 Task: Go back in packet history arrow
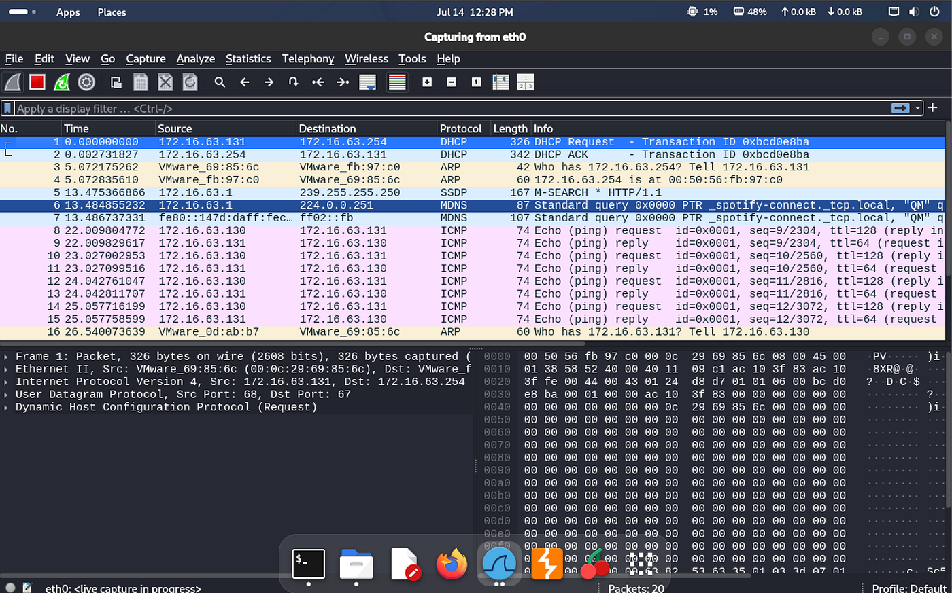click(x=244, y=82)
